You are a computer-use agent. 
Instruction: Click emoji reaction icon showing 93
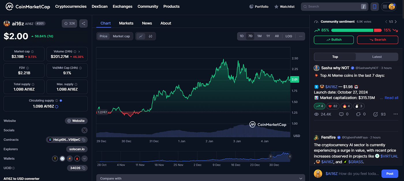pos(375,114)
